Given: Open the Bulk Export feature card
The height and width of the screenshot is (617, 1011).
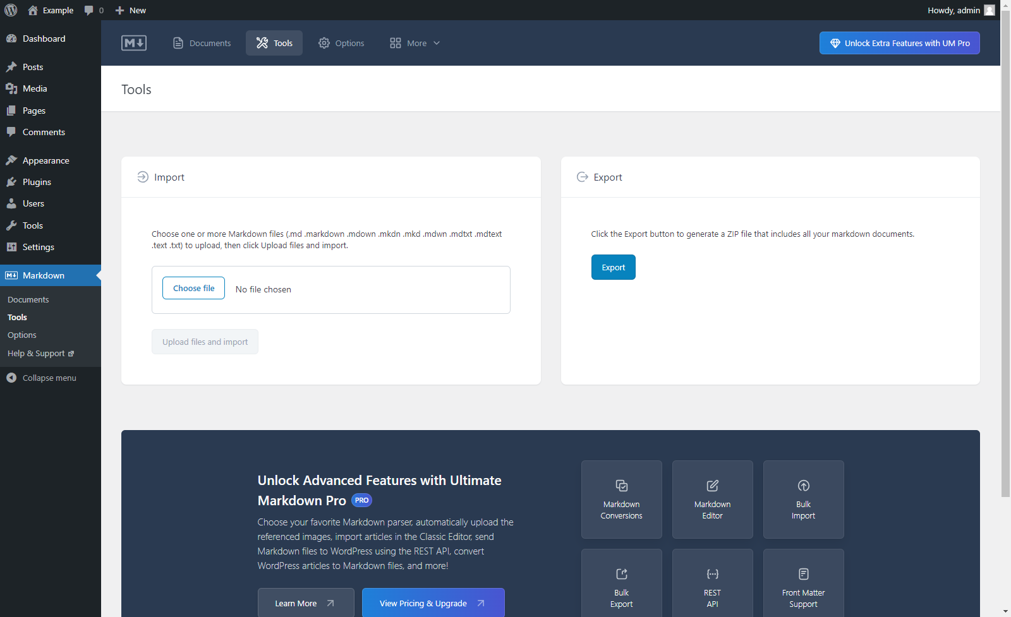Looking at the screenshot, I should [622, 583].
